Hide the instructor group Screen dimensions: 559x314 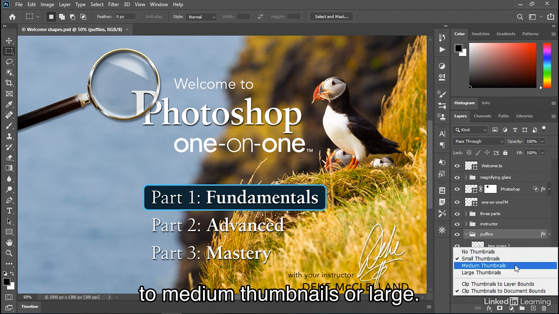(457, 224)
